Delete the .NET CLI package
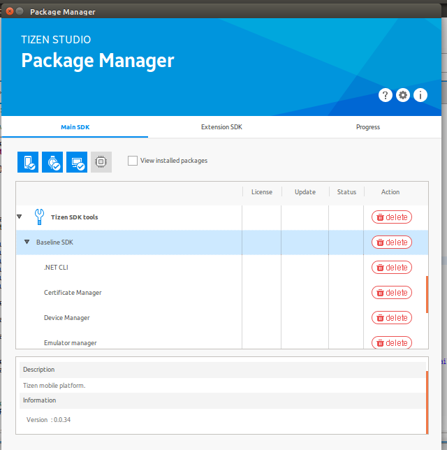447x450 pixels. click(392, 268)
